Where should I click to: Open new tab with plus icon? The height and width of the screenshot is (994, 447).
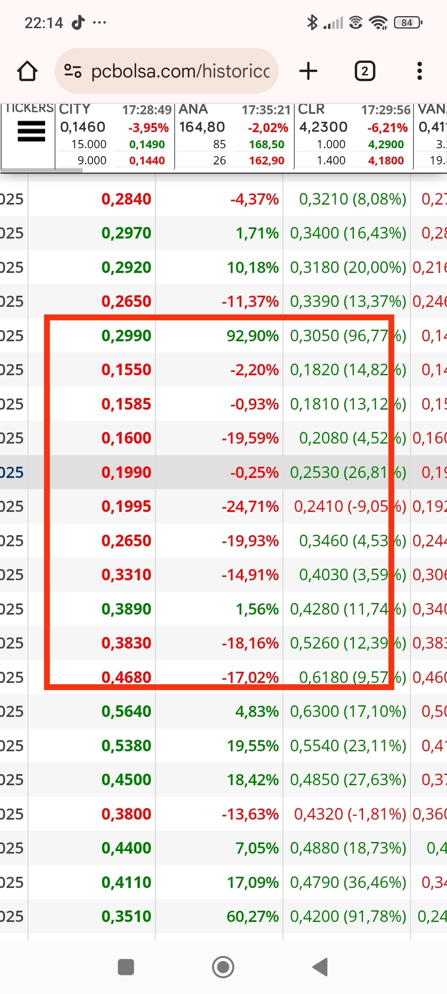click(308, 71)
